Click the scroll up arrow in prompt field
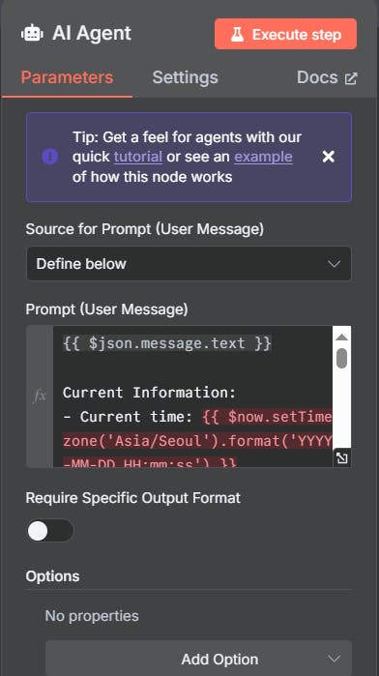Image resolution: width=379 pixels, height=676 pixels. (x=341, y=338)
